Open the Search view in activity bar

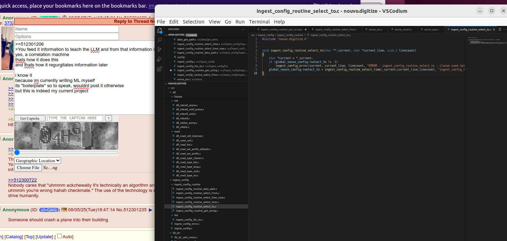pos(160,40)
